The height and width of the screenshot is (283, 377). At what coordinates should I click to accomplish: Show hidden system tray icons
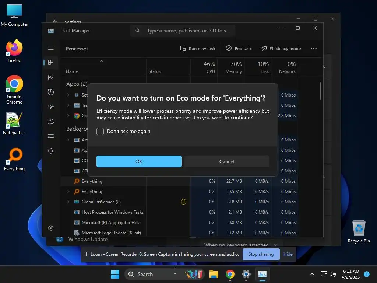[312, 274]
